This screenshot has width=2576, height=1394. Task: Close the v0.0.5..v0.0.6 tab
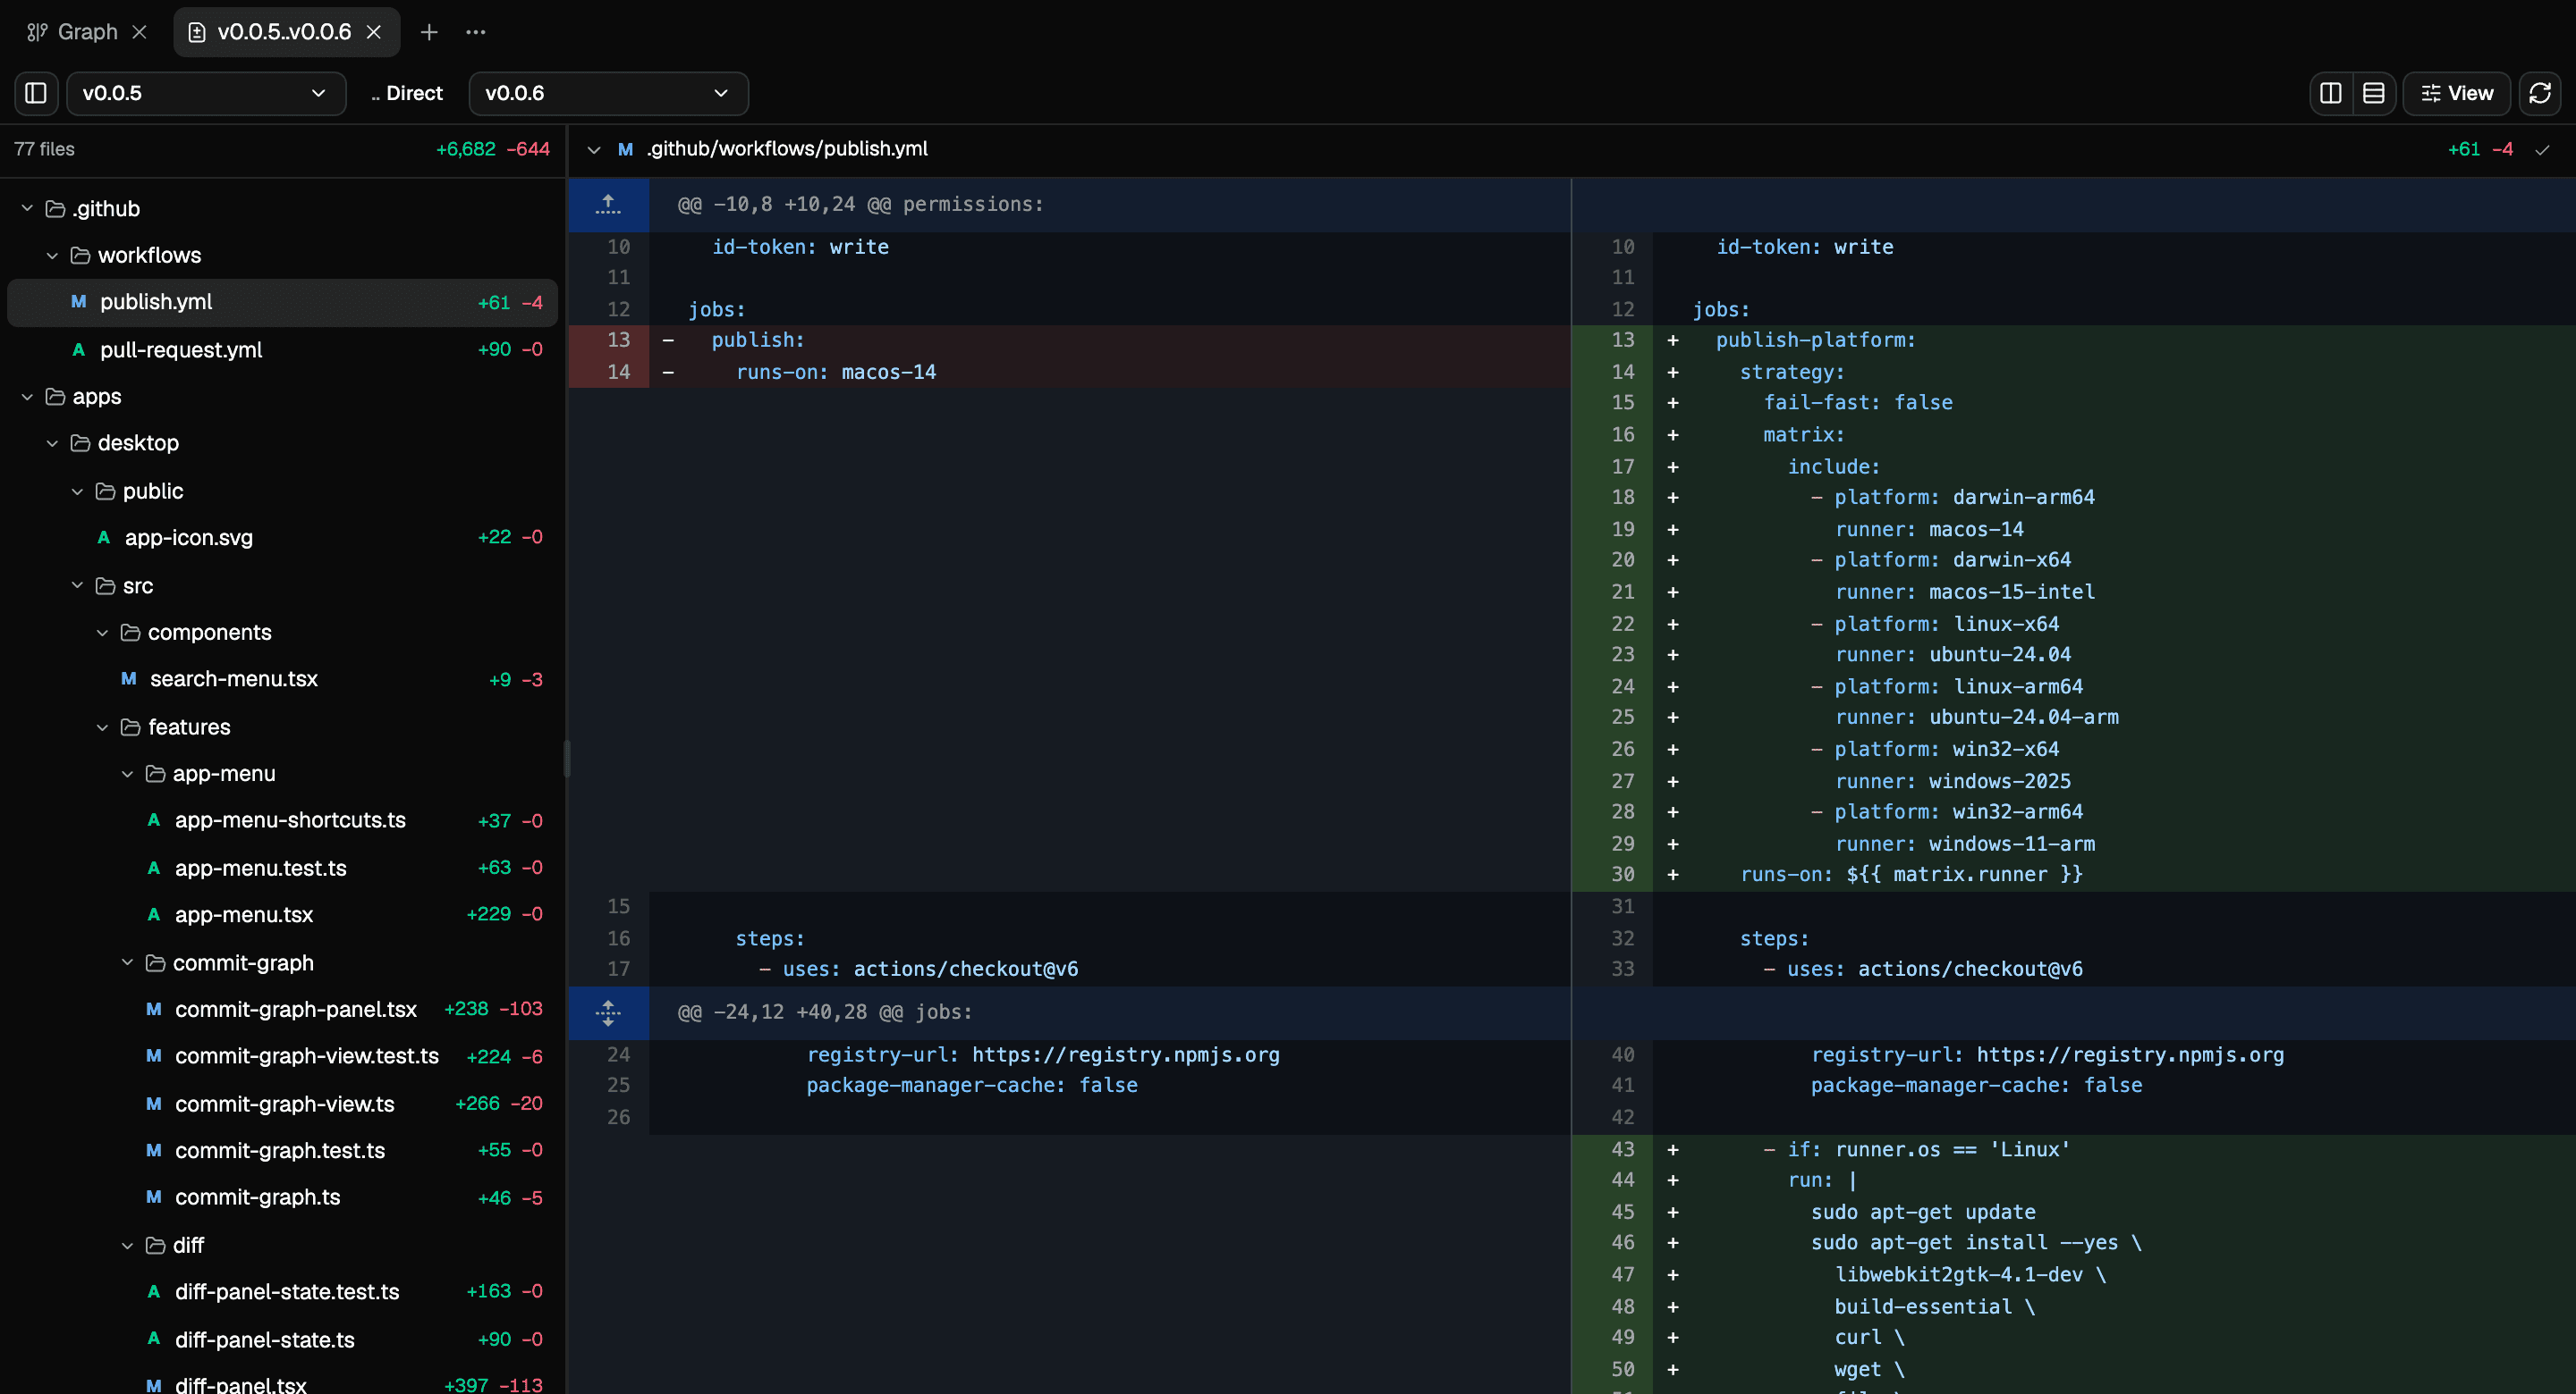click(374, 32)
